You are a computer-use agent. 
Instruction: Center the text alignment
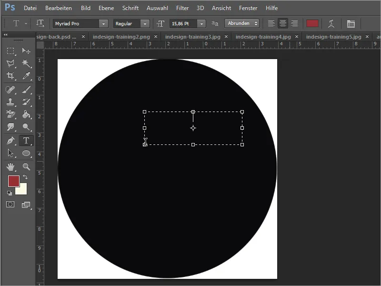pos(282,23)
